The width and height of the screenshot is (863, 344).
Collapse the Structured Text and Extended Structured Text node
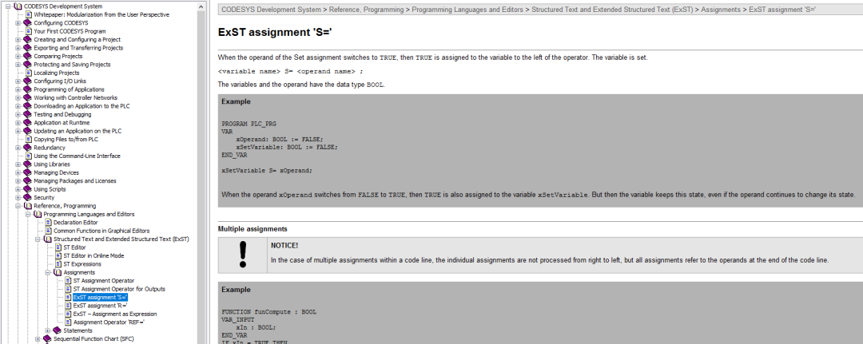coord(38,239)
